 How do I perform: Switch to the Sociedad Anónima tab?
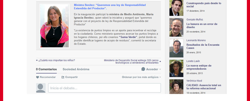pyautogui.click(x=76, y=69)
